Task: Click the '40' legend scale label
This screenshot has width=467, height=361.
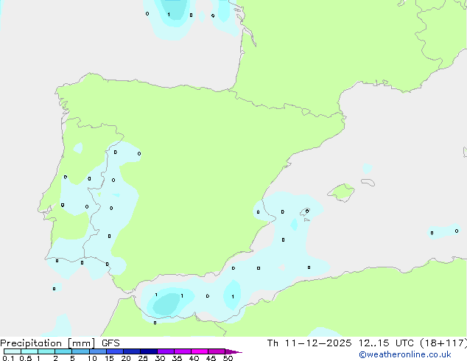Action: (x=194, y=358)
